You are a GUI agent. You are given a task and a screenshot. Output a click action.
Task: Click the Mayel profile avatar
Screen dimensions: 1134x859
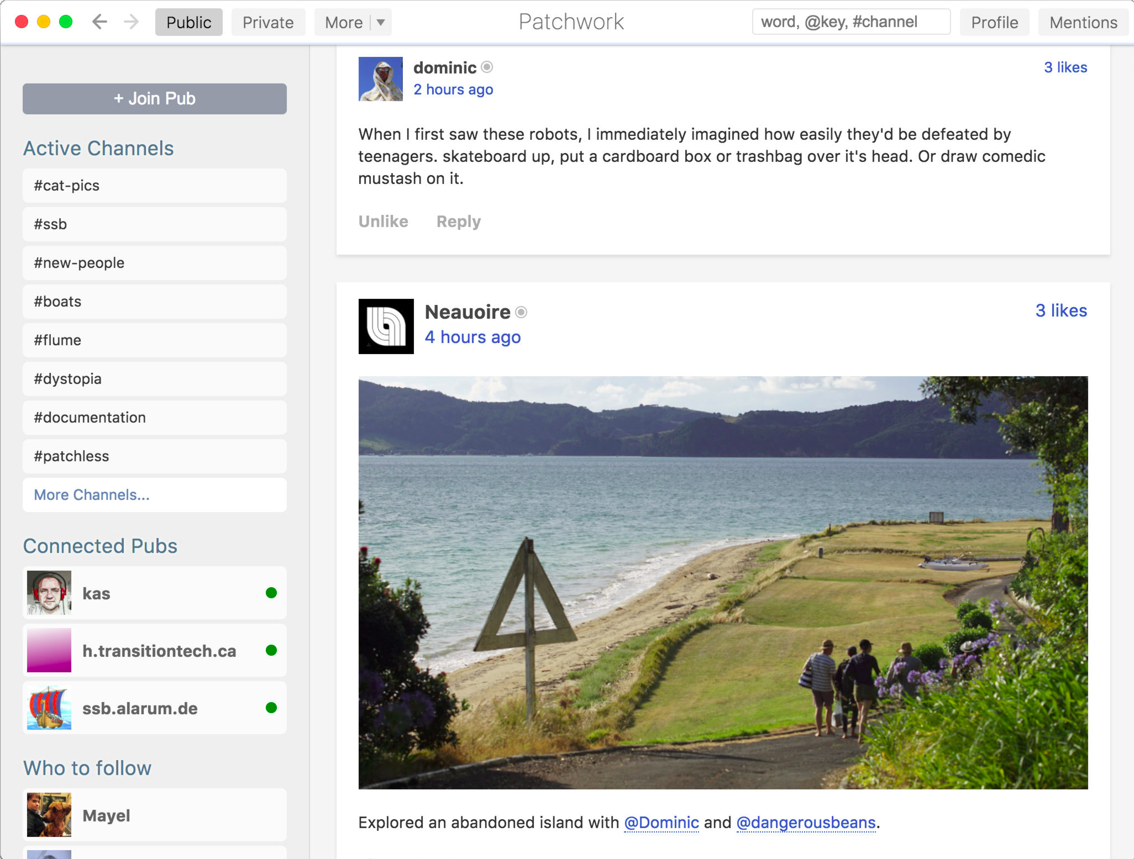(49, 815)
